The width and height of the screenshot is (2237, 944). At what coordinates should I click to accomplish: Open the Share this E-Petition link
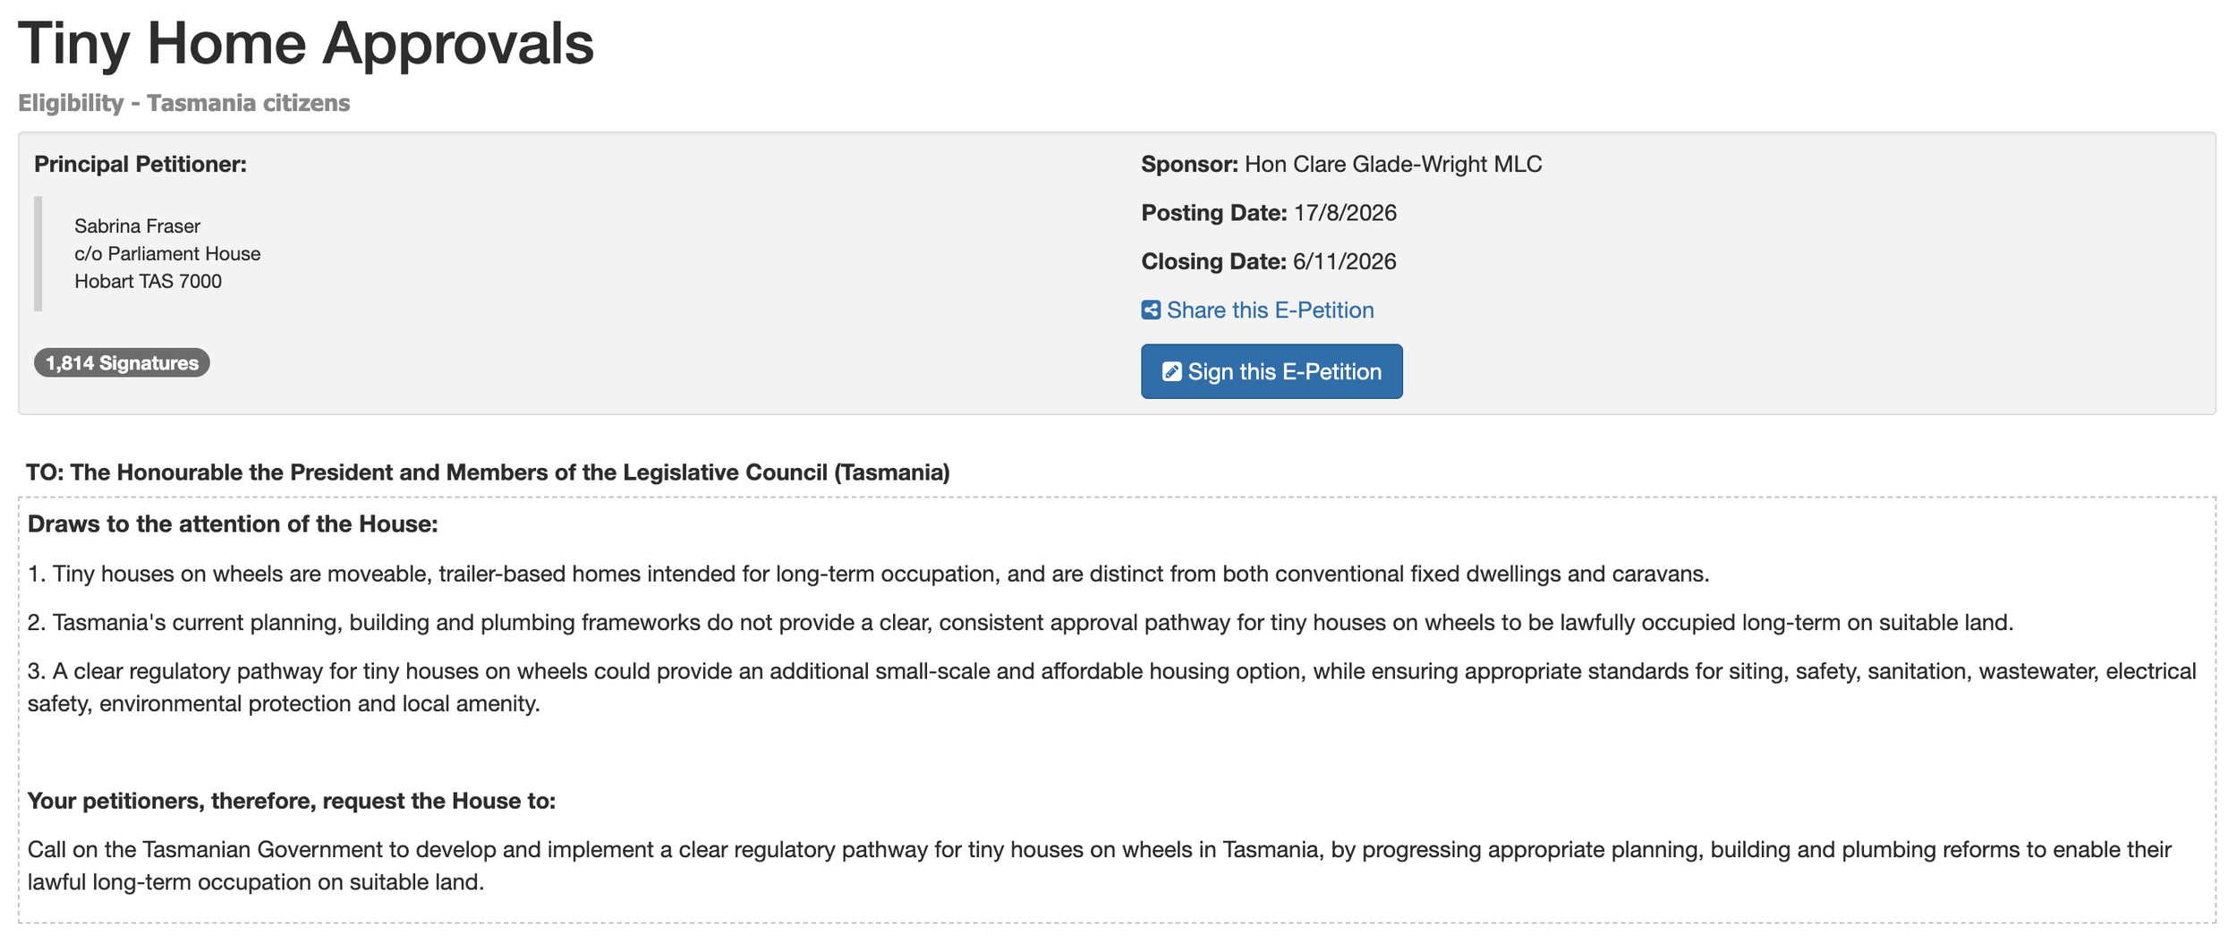1257,310
